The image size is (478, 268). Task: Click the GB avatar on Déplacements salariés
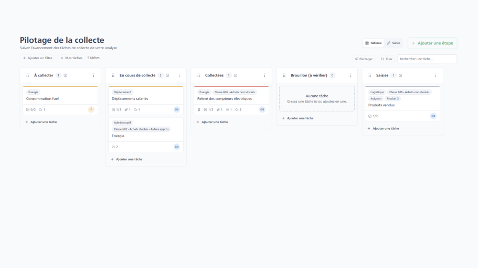(x=177, y=109)
